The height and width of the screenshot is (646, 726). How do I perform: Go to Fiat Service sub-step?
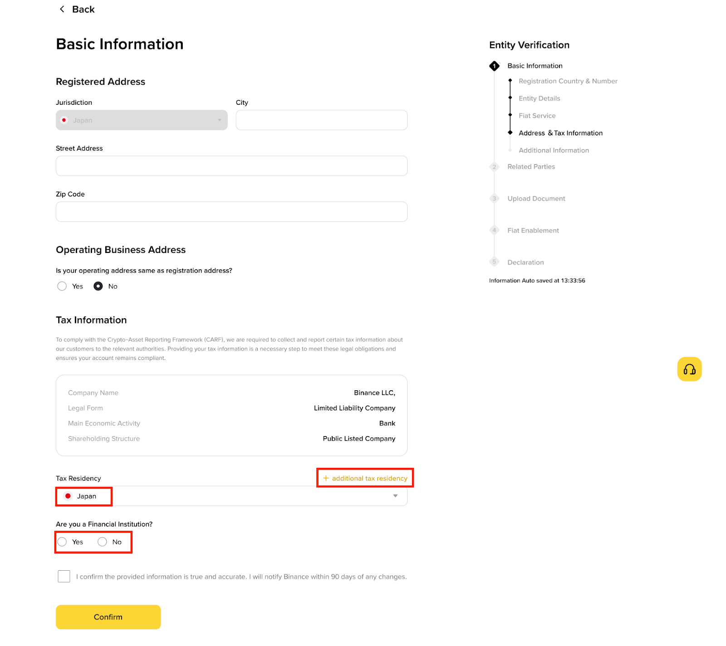(x=537, y=116)
